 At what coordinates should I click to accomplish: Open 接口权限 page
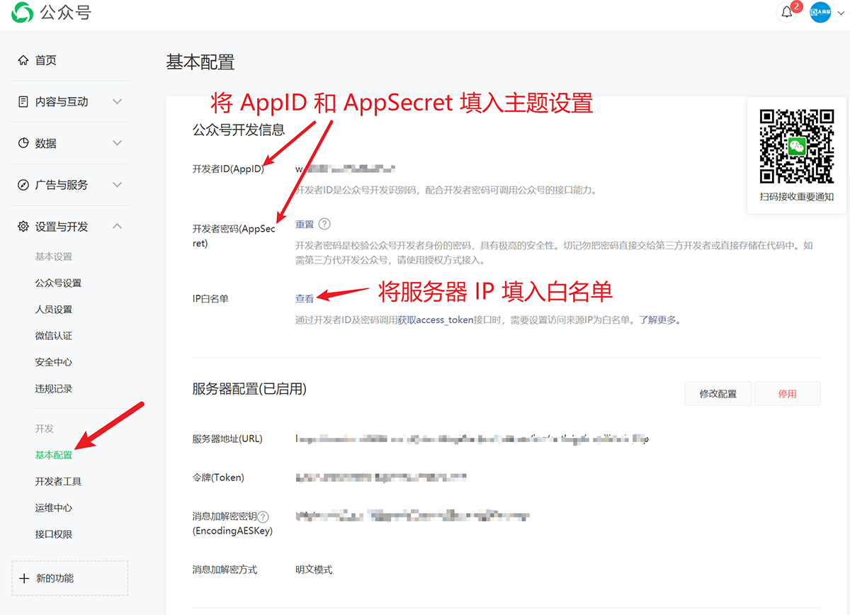[54, 534]
